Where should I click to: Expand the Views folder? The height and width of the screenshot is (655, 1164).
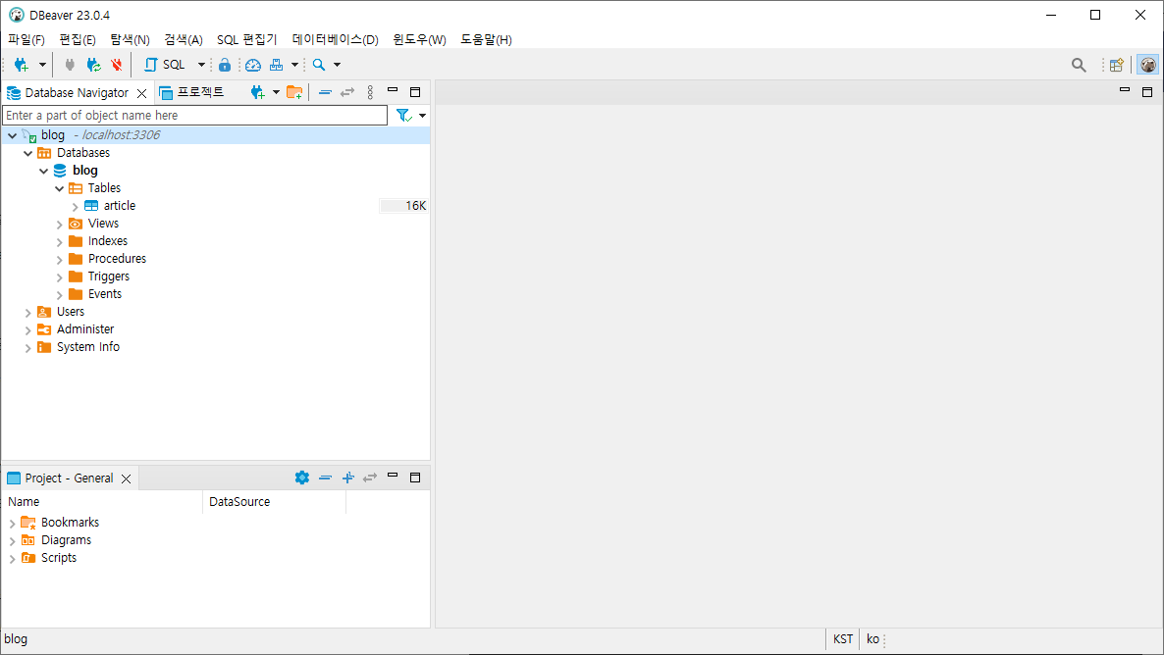pyautogui.click(x=60, y=224)
